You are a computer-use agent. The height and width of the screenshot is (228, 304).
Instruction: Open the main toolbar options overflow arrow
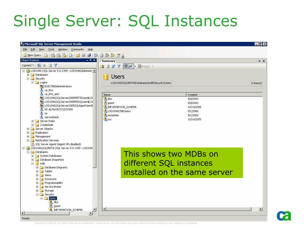pyautogui.click(x=123, y=56)
